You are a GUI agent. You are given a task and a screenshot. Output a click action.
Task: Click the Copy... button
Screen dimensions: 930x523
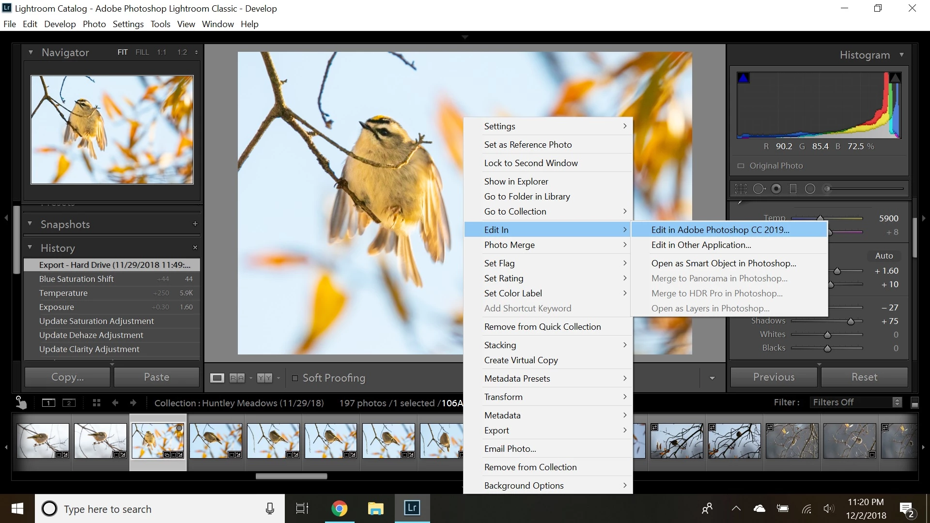point(67,377)
